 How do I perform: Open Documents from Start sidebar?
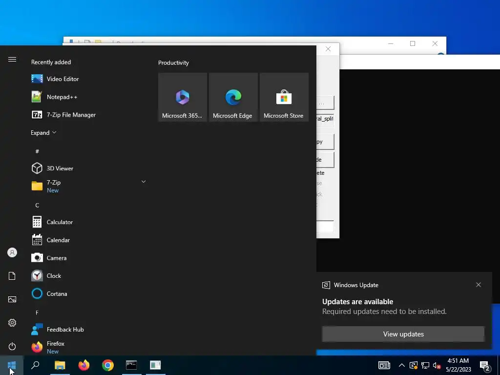pyautogui.click(x=12, y=276)
